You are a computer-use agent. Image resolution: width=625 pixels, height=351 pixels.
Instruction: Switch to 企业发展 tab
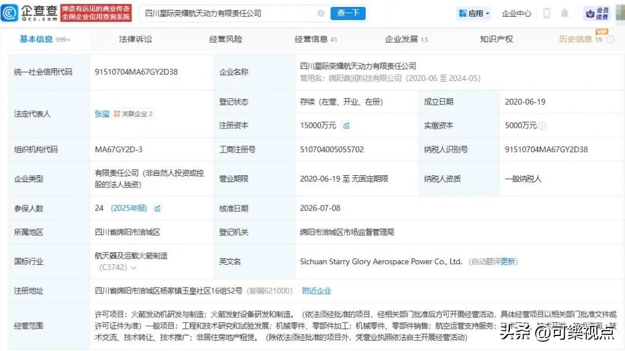406,39
